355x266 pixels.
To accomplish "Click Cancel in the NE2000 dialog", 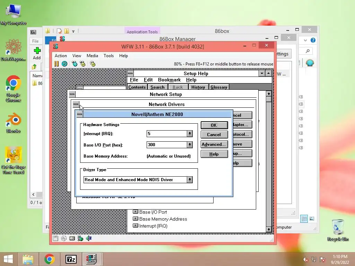I will click(x=214, y=135).
